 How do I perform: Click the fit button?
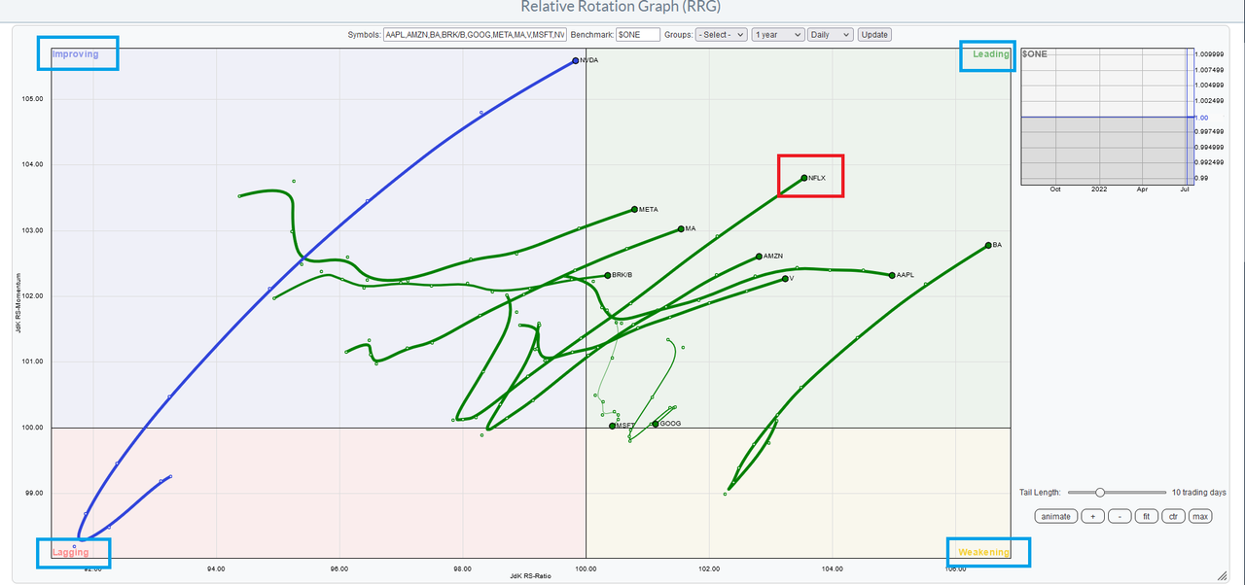pos(1146,516)
